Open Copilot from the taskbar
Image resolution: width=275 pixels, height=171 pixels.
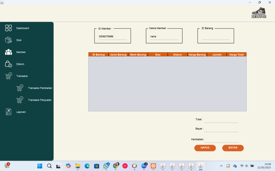coord(68,166)
